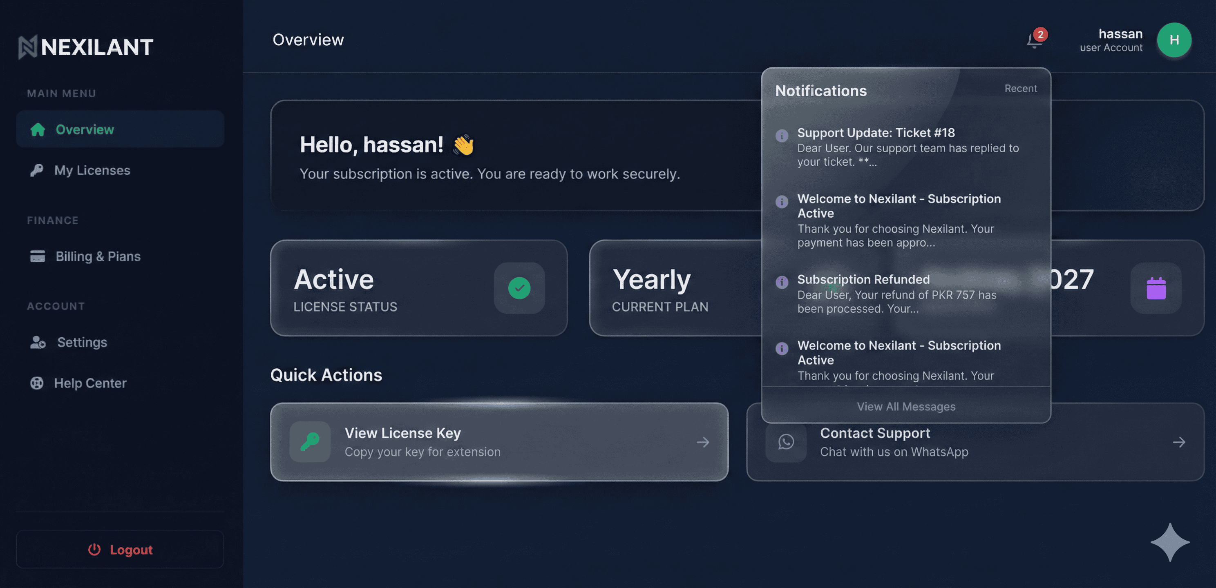Image resolution: width=1216 pixels, height=588 pixels.
Task: Click the info icon on Support Update notification
Action: pos(782,136)
